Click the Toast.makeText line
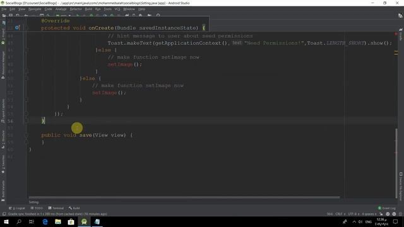This screenshot has height=227, width=404. 249,43
